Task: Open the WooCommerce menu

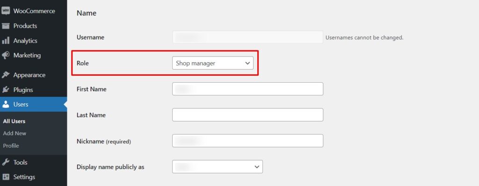Action: tap(34, 11)
